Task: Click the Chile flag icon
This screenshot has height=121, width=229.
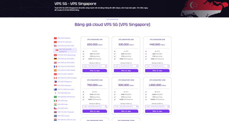Action: (55, 108)
